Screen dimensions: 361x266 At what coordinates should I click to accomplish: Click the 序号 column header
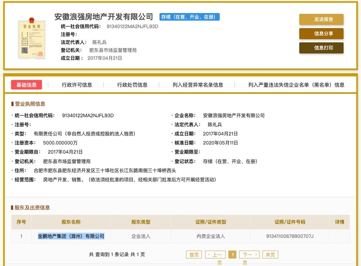point(21,222)
